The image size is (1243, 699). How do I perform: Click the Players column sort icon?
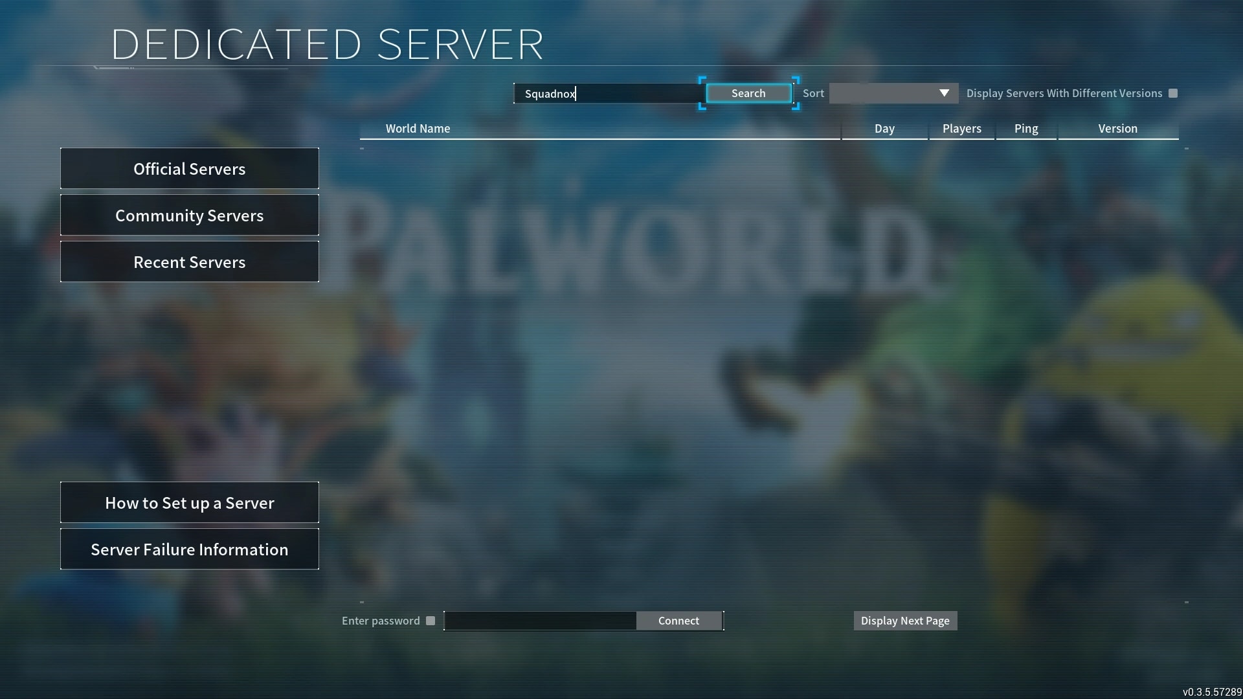[x=961, y=128]
